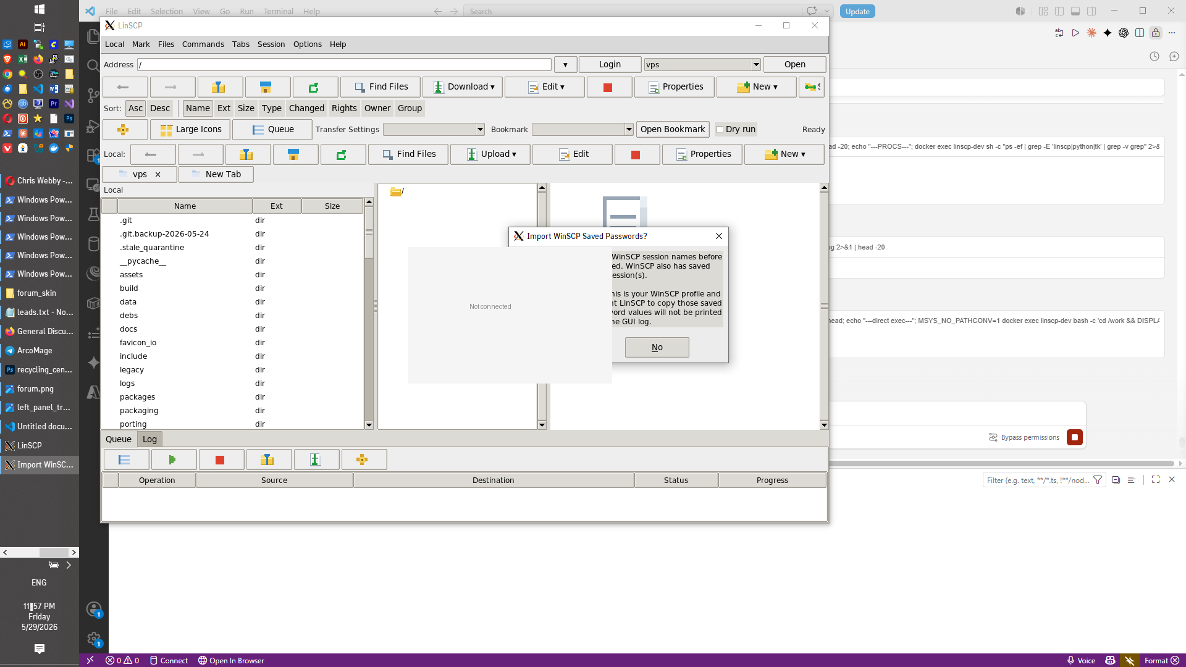The image size is (1186, 667).
Task: Open forum_skin item in taskbar
Action: tap(40, 293)
